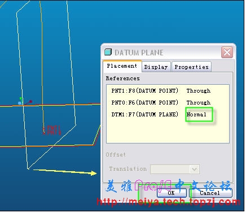Click the coordinate system triad in viewport
The image size is (246, 213).
[x=24, y=101]
